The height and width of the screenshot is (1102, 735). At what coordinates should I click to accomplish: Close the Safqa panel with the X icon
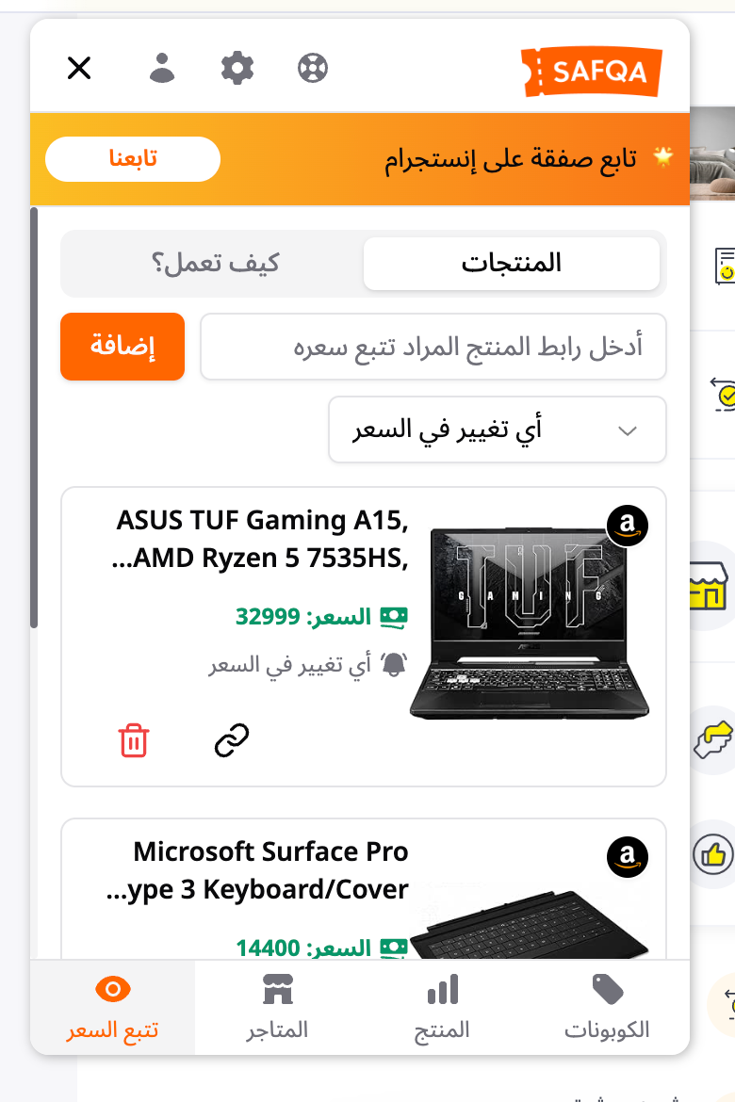(x=79, y=68)
